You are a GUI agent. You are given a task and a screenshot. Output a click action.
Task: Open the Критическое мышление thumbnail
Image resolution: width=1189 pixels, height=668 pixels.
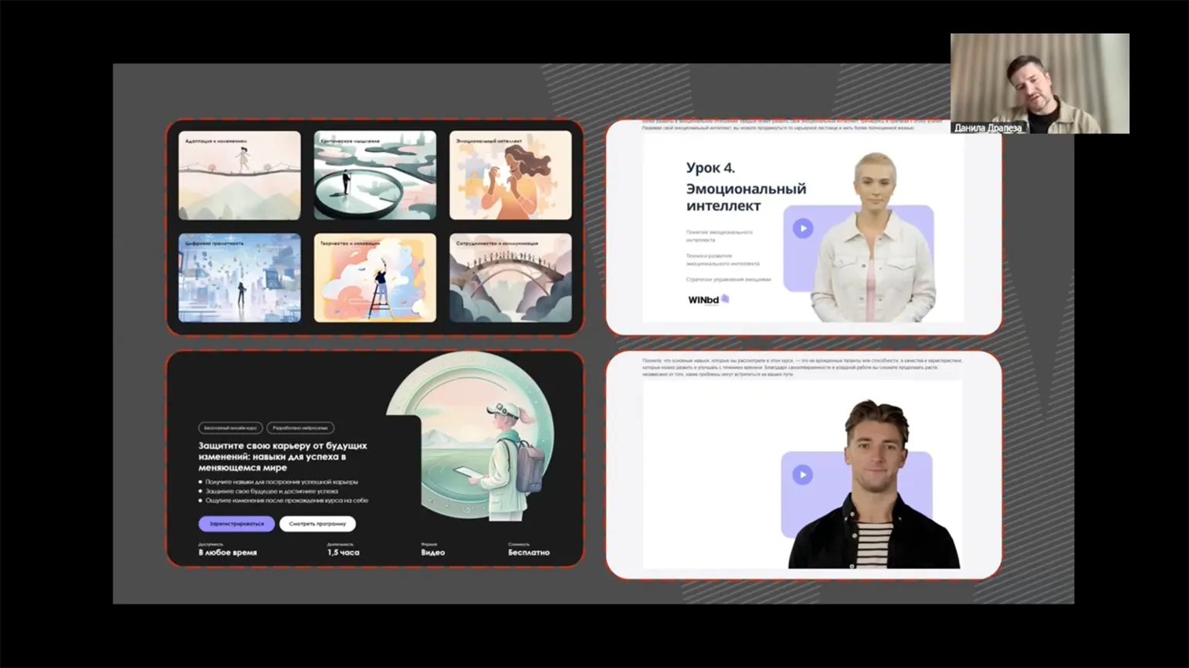(375, 176)
